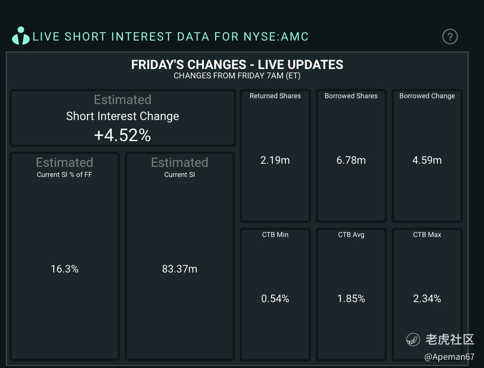The image size is (484, 368).
Task: Click the 16.3% free float value
Action: [65, 269]
